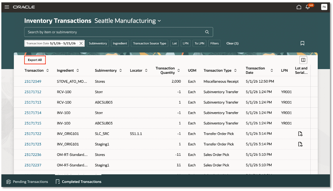Viewport: 333px width, 191px height.
Task: Click INV-100 in row 23171714
Action: pos(63,113)
